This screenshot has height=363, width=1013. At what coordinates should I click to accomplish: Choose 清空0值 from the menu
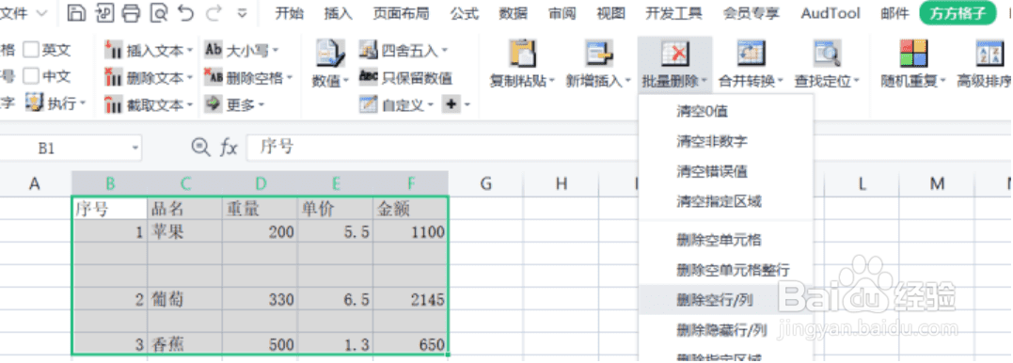(725, 111)
